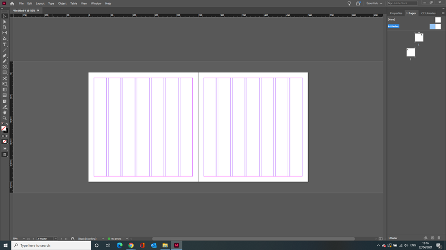Open the View menu
The image size is (446, 250).
point(84,3)
